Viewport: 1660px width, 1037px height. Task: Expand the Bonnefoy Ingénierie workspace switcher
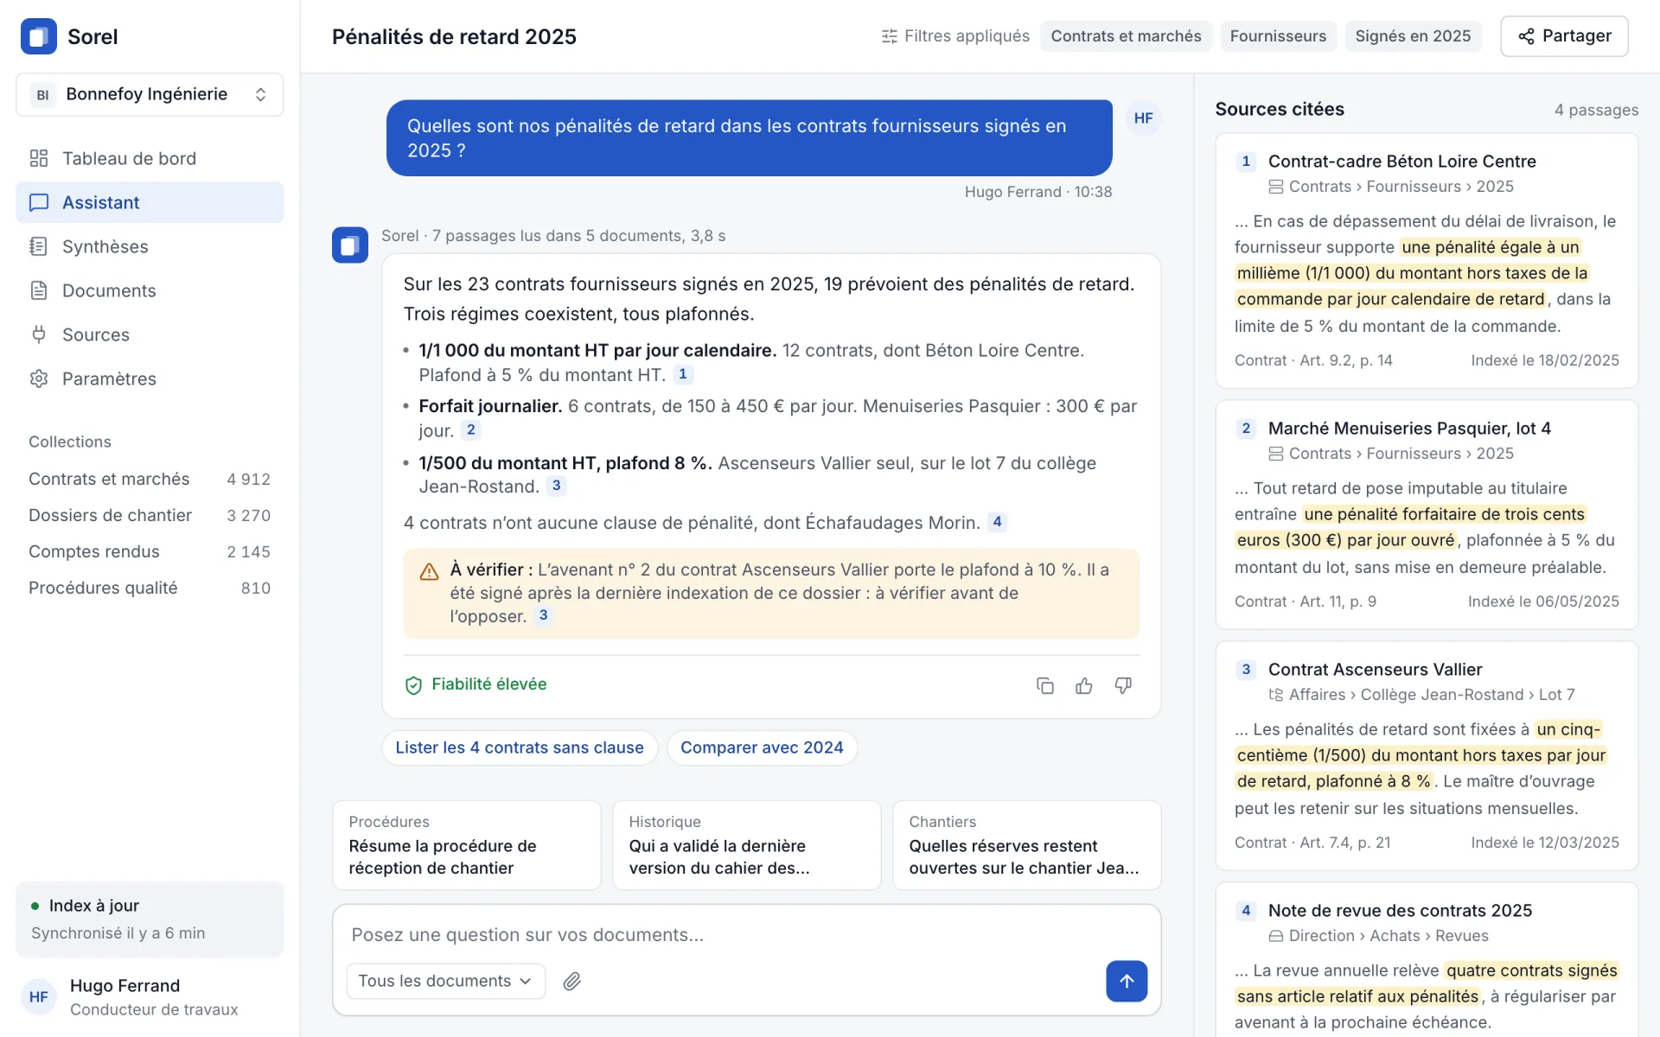150,94
